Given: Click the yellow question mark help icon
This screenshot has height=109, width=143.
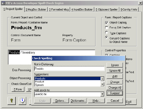Looking at the screenshot, I should (x=12, y=101).
